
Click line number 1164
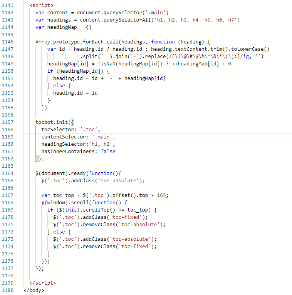pos(8,173)
